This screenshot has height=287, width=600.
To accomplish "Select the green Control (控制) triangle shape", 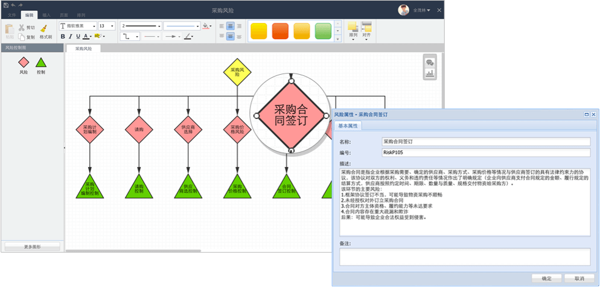I will [40, 62].
